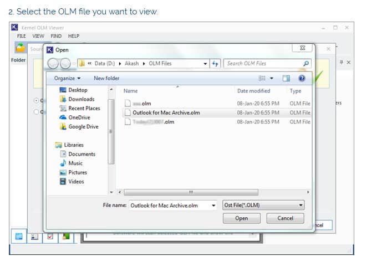Expand address bar history dropdown arrow
The image size is (387, 256).
click(205, 64)
